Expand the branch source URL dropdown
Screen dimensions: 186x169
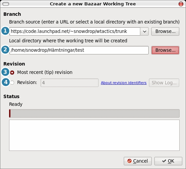[144, 31]
